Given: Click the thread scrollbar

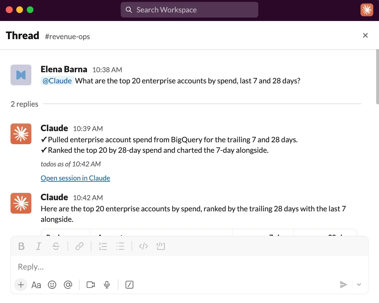Looking at the screenshot, I should [x=377, y=77].
